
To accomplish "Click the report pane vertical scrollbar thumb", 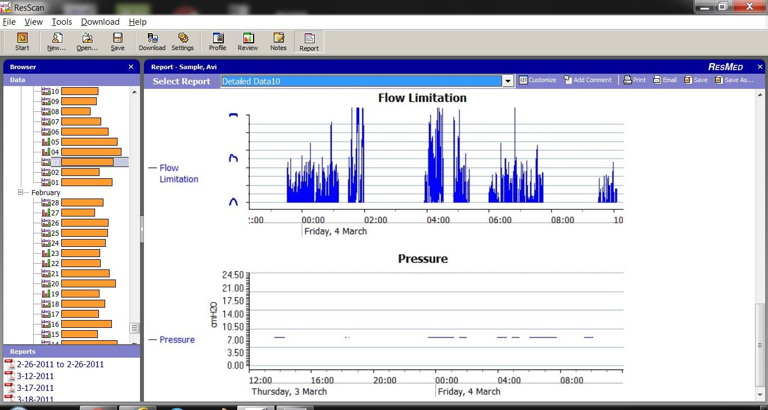I will [760, 345].
